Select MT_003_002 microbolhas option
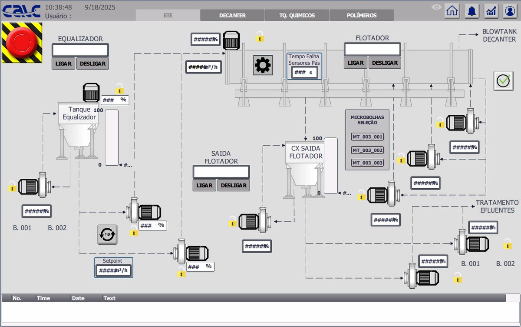This screenshot has height=327, width=521. coord(367,150)
